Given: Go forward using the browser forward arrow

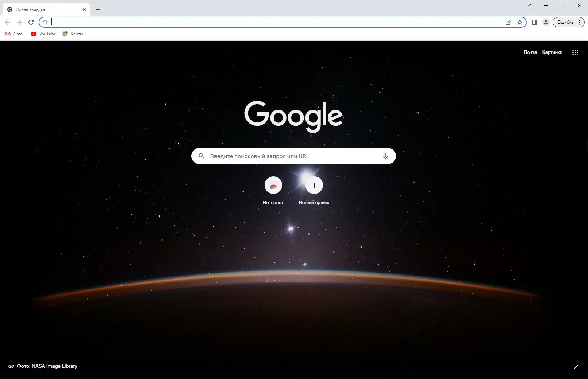Looking at the screenshot, I should pos(19,22).
